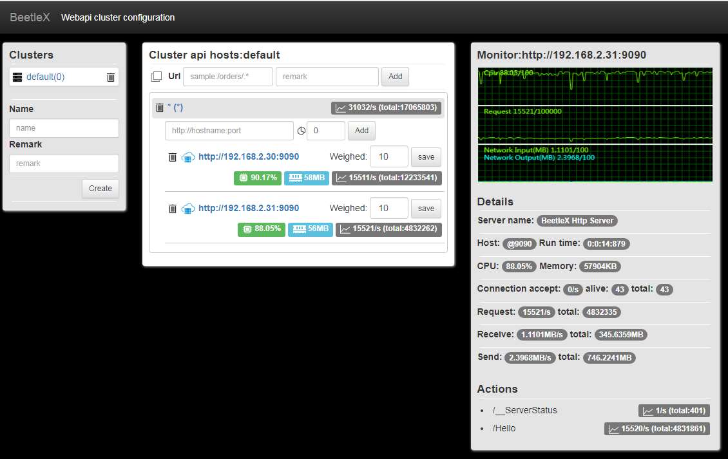
Task: Click the BeetleX brand logo text
Action: click(x=30, y=17)
